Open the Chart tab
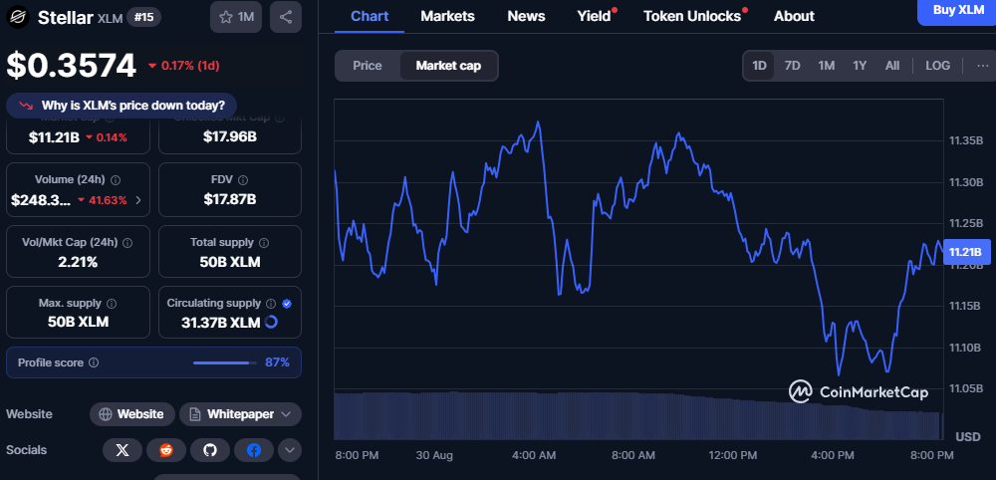 (x=370, y=16)
